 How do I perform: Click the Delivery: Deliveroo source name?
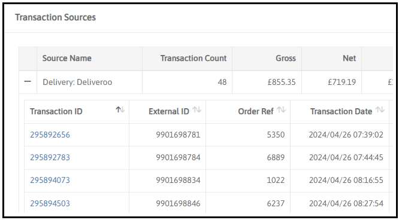[77, 82]
